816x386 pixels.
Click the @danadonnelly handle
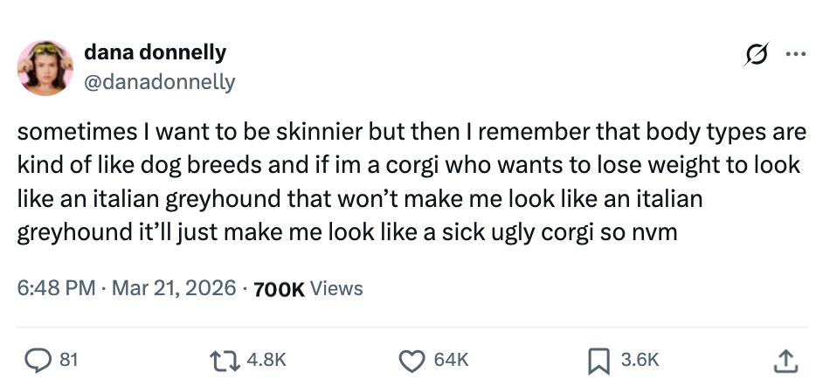click(159, 82)
